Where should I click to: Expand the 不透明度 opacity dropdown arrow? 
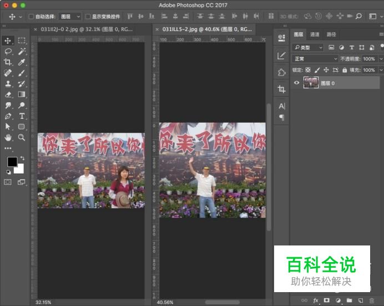pyautogui.click(x=381, y=59)
